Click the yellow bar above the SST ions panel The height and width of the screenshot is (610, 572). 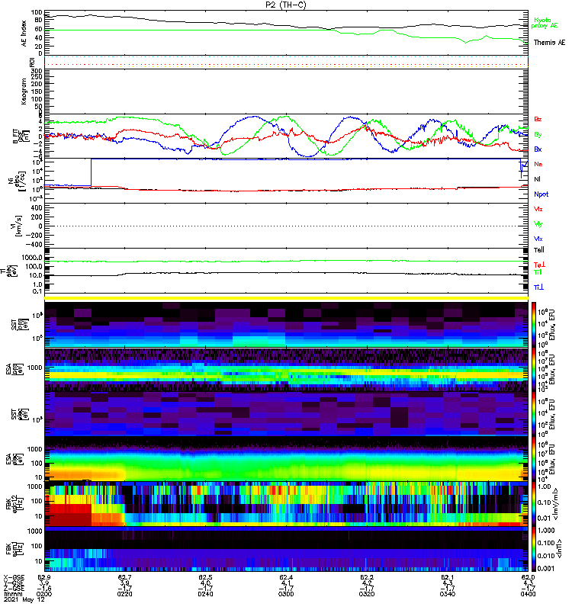coord(286,298)
